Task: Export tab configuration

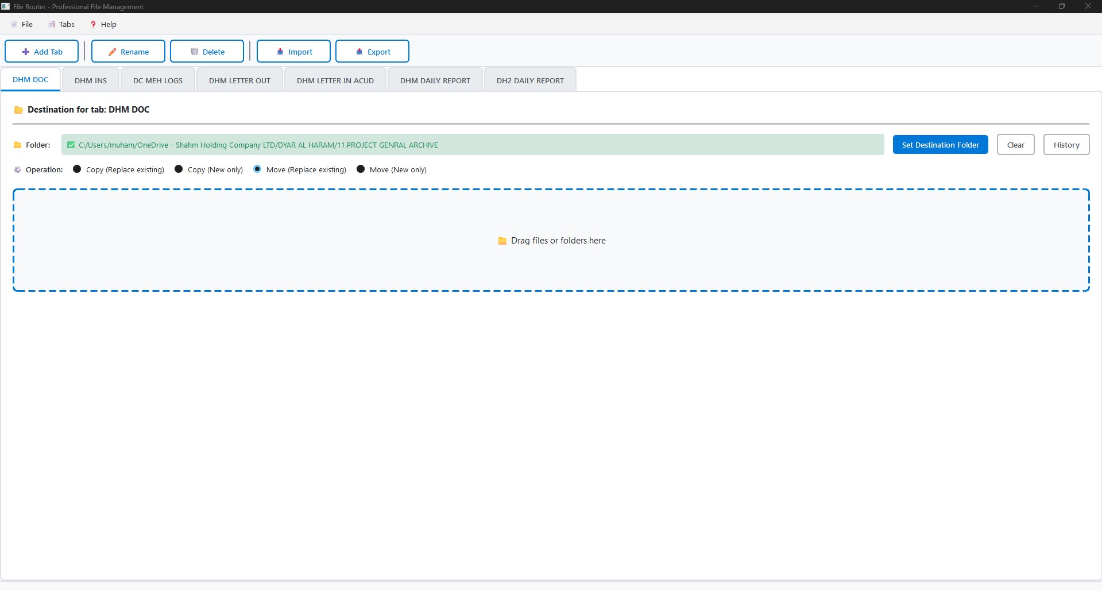Action: pyautogui.click(x=372, y=51)
